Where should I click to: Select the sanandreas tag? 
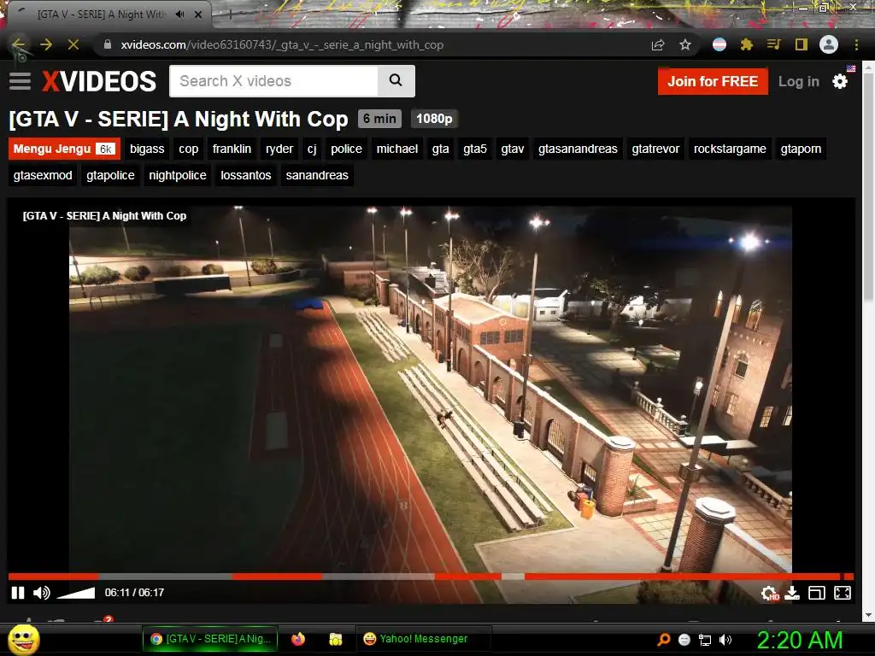[317, 175]
